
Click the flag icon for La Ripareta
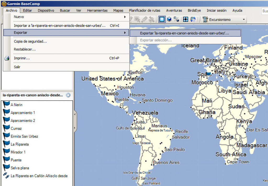[x=6, y=144]
